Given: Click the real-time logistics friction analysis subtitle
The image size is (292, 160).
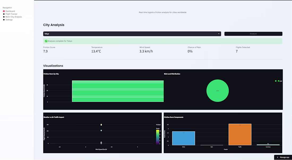Looking at the screenshot, I should tap(162, 12).
